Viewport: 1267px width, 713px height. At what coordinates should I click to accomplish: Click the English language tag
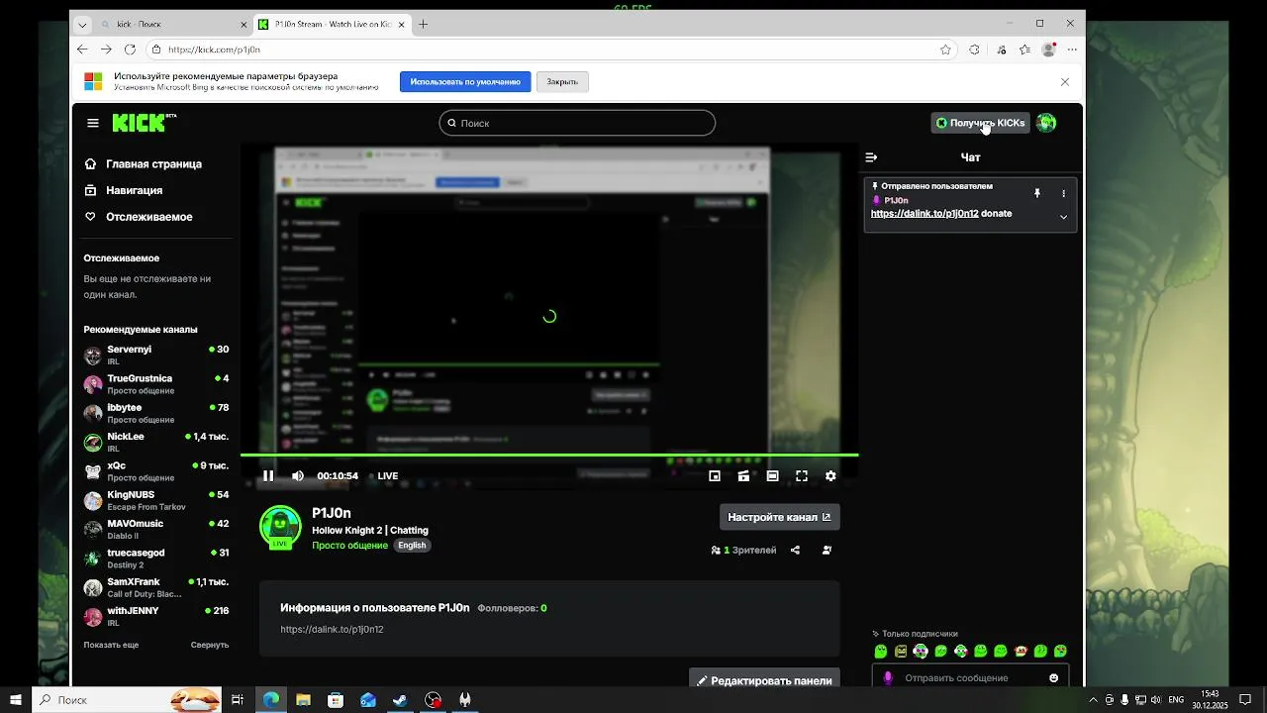pyautogui.click(x=412, y=546)
